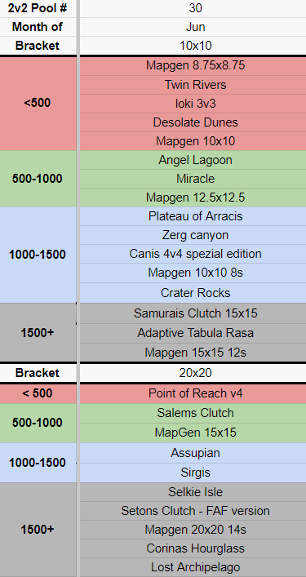Select the Canis 4v4 spezial edition cell

(193, 254)
